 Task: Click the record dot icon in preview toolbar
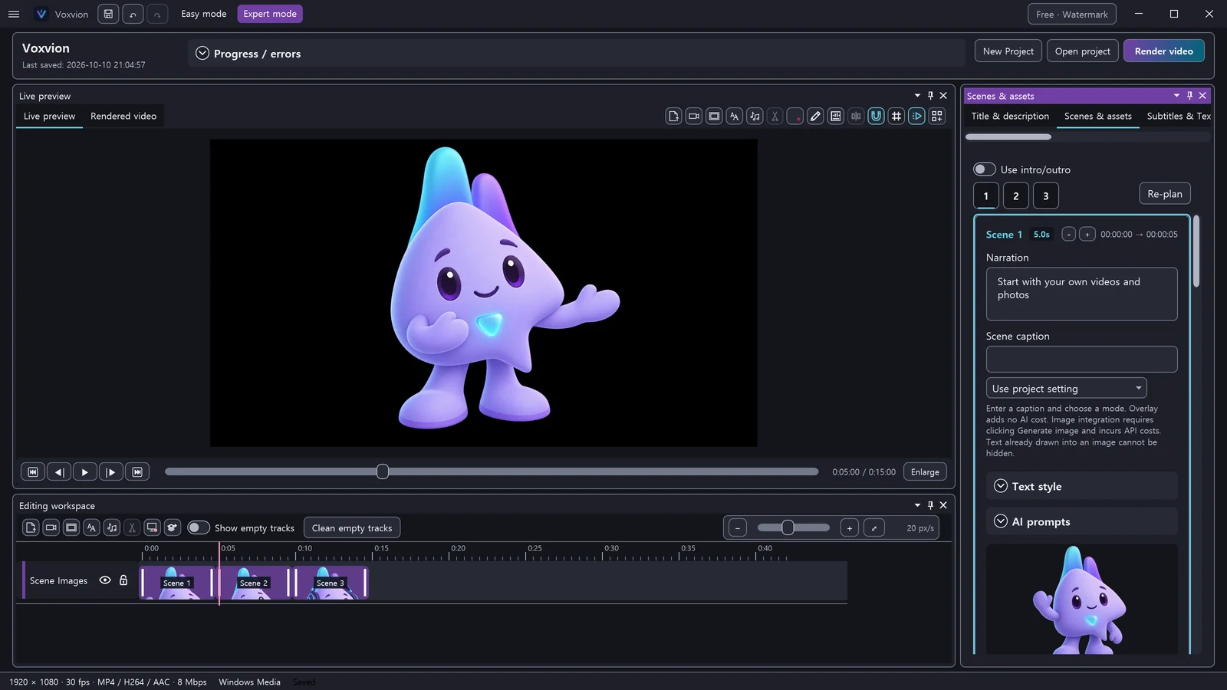pos(795,117)
